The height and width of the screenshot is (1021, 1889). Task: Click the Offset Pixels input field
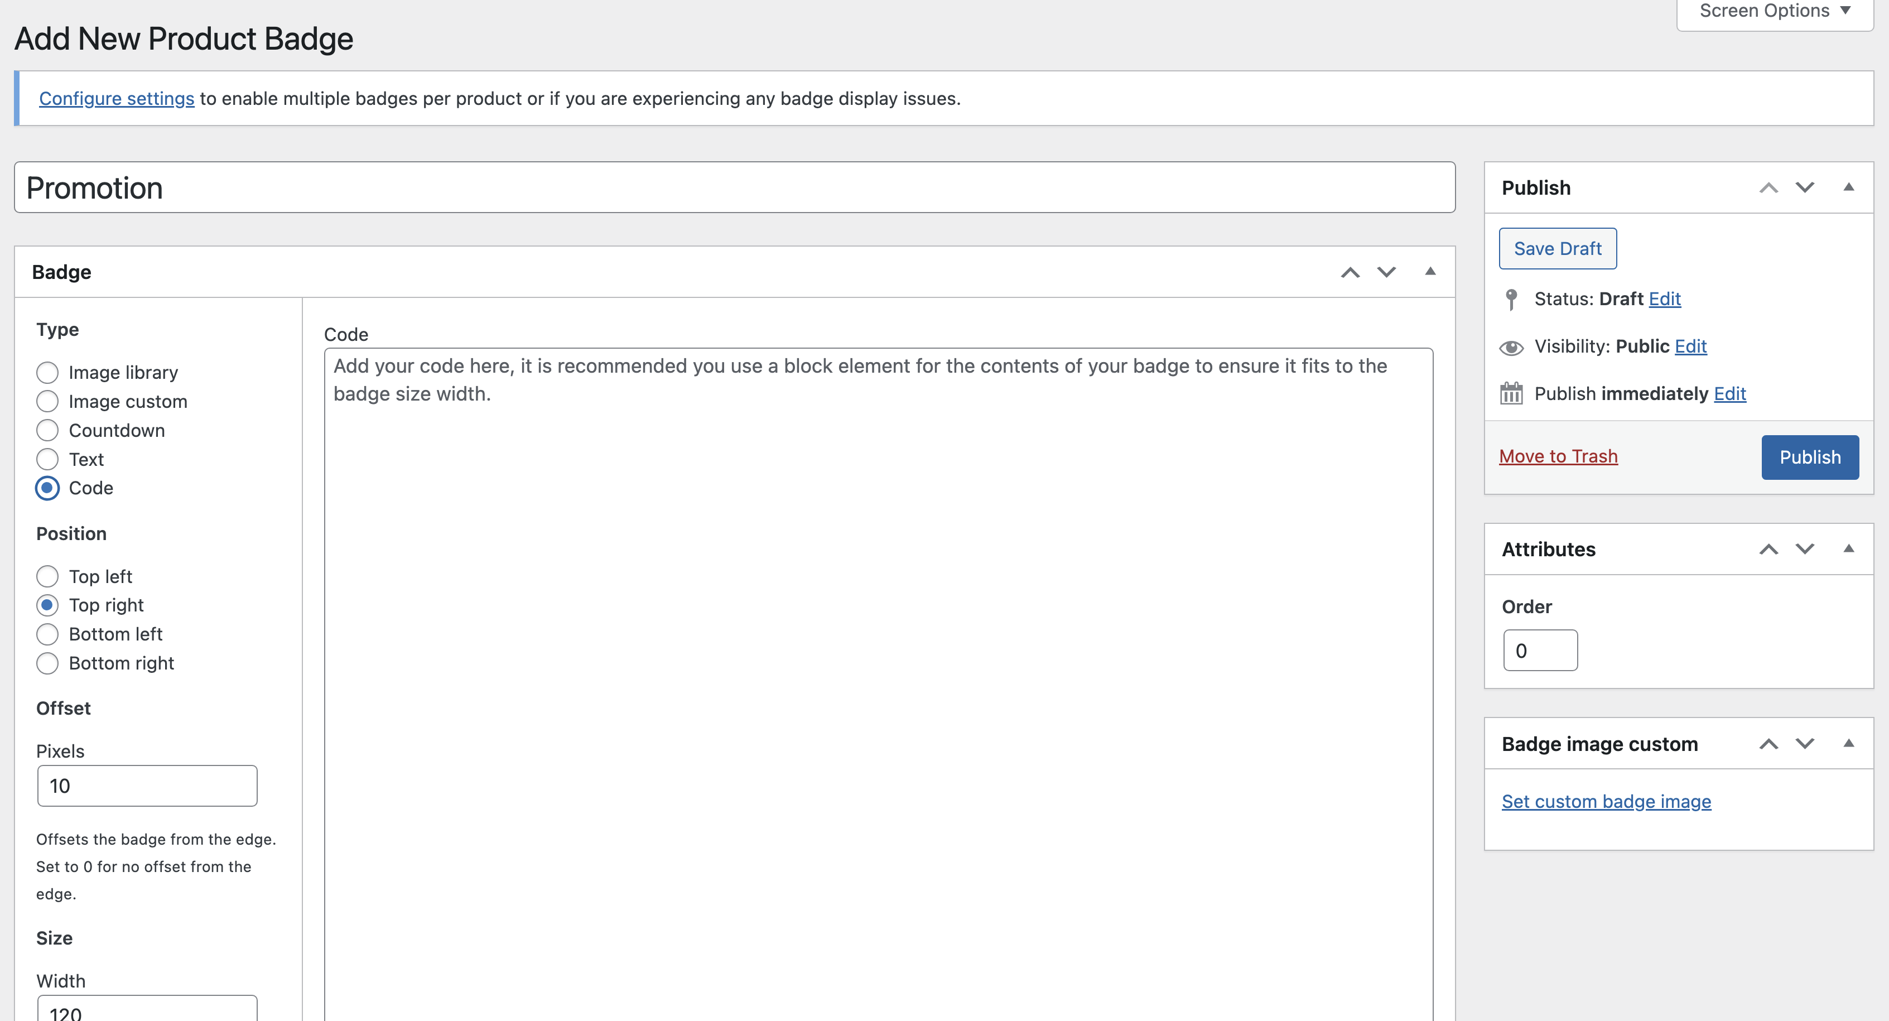click(x=147, y=786)
